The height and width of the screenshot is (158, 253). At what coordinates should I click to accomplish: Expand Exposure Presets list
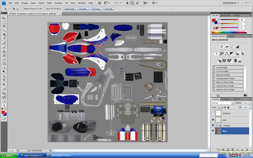tap(214, 75)
